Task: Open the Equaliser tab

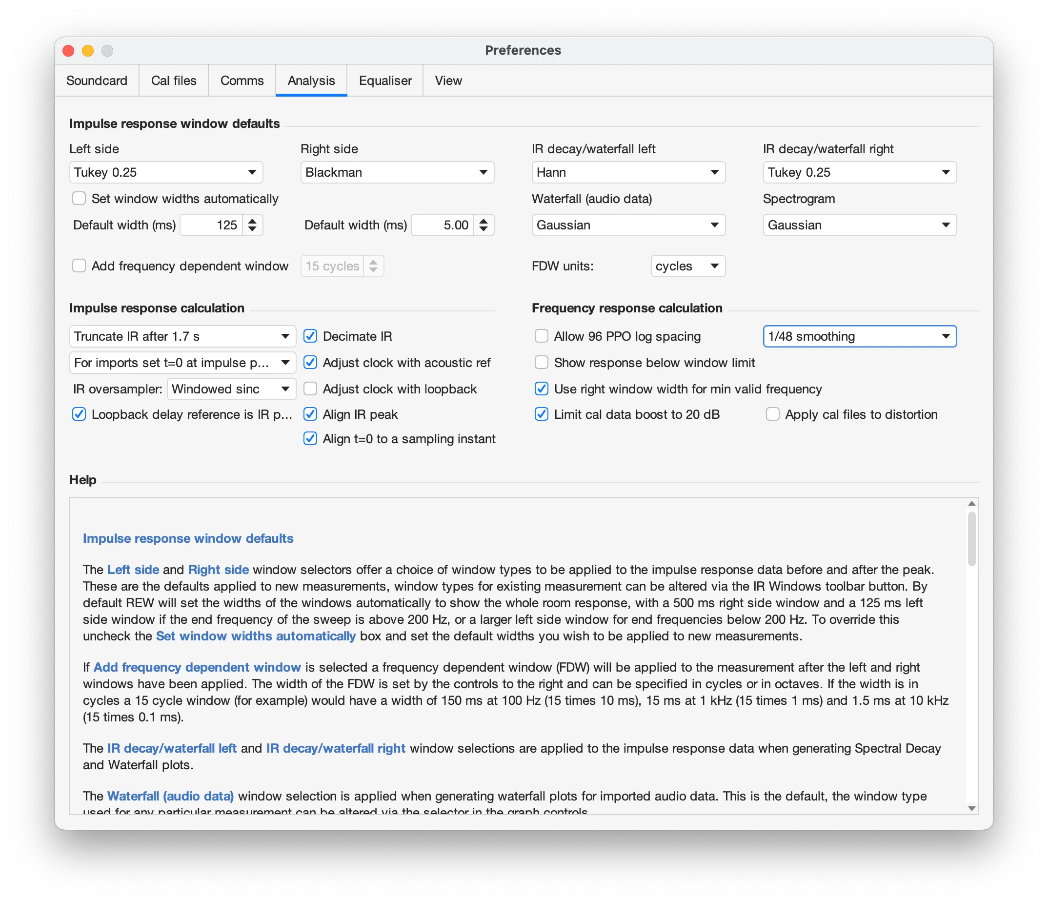Action: pyautogui.click(x=385, y=81)
